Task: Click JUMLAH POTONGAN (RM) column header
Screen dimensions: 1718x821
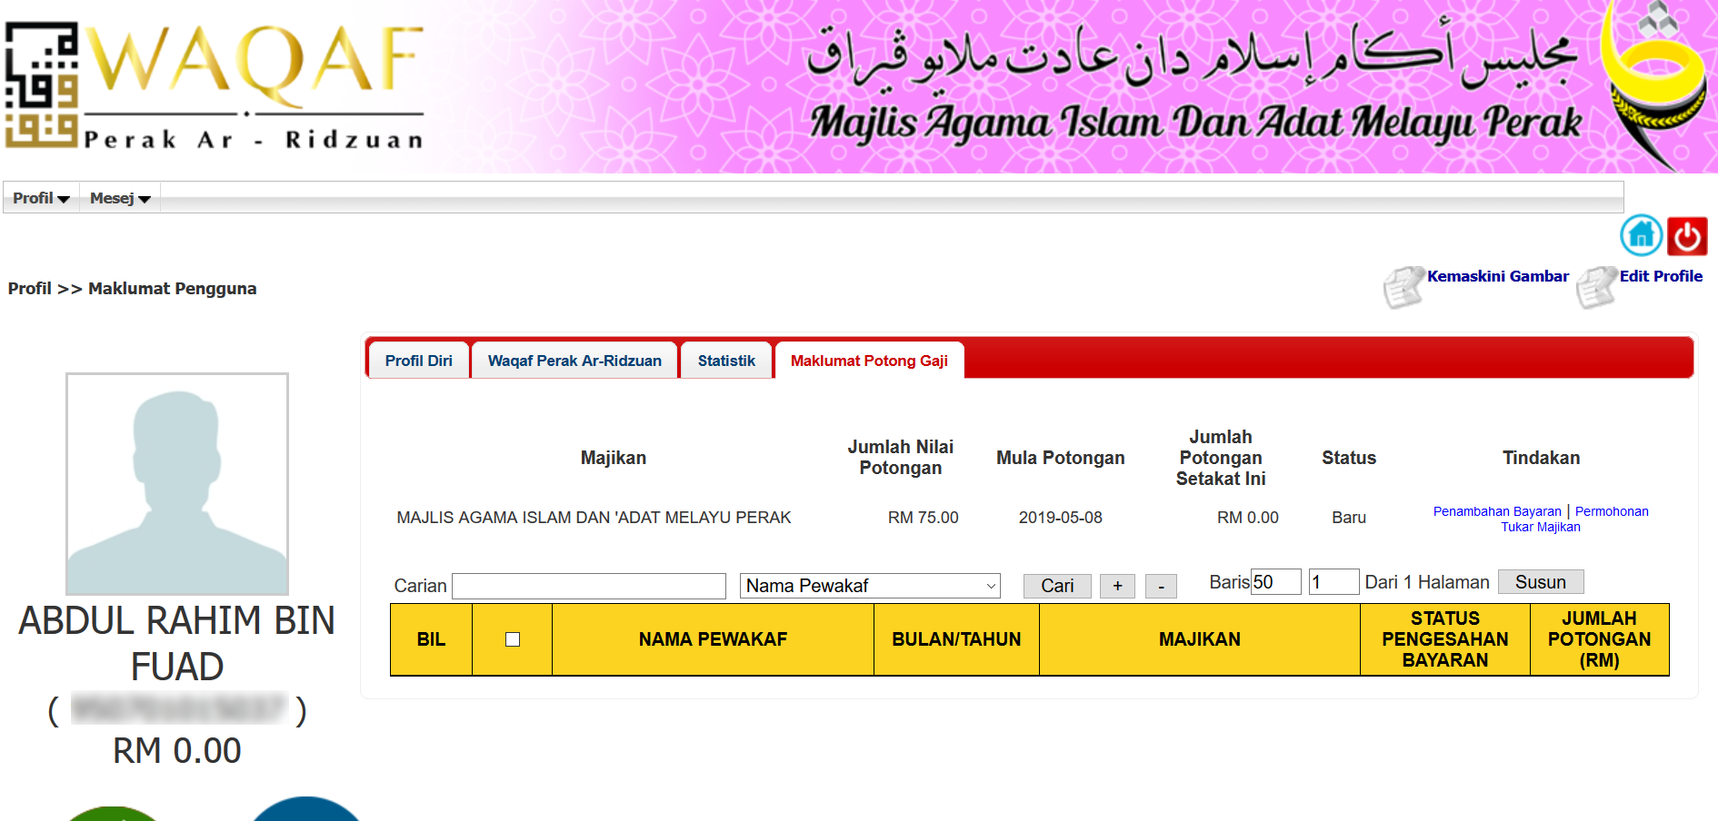Action: pos(1599,639)
